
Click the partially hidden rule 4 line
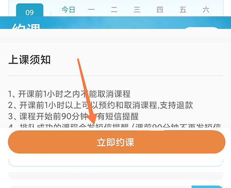(x=115, y=125)
